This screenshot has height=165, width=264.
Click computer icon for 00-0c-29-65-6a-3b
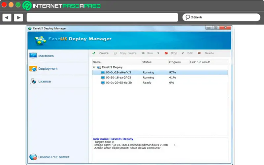(x=103, y=83)
